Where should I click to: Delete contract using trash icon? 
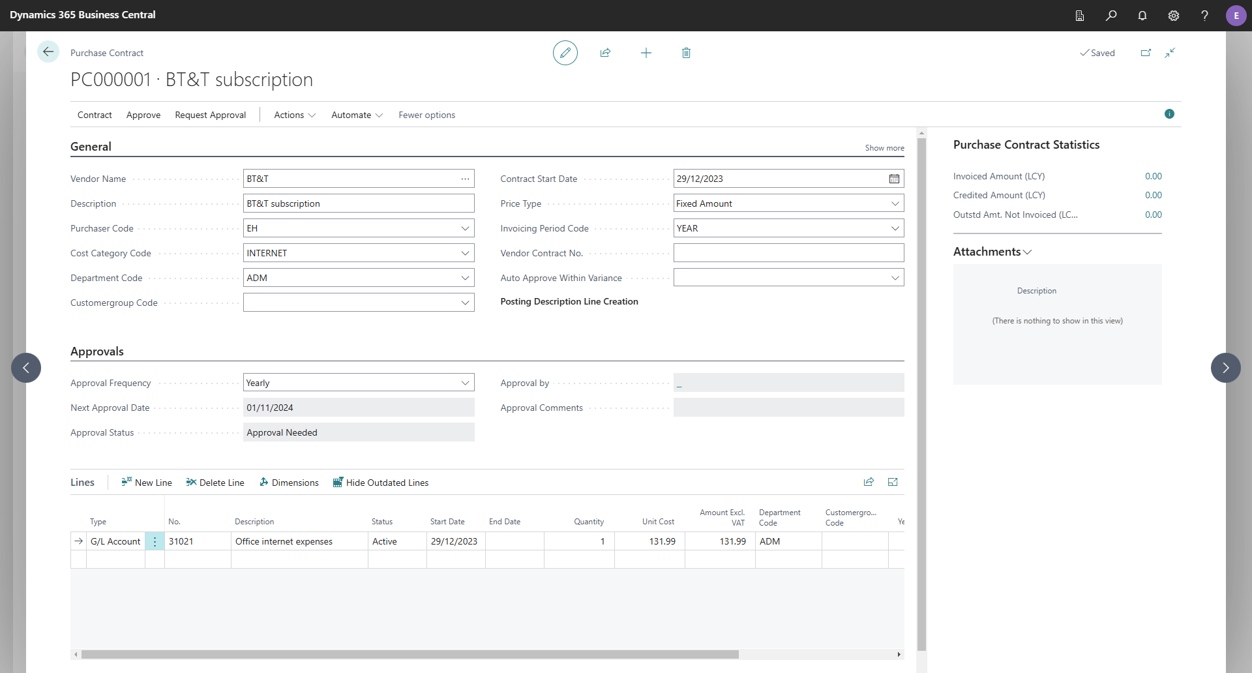(x=686, y=53)
